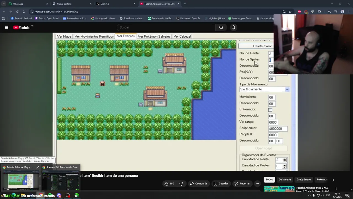Open the Stream - Kick Dashboard preview thumbnail
Screen dimensions: 353x199
tap(60, 180)
